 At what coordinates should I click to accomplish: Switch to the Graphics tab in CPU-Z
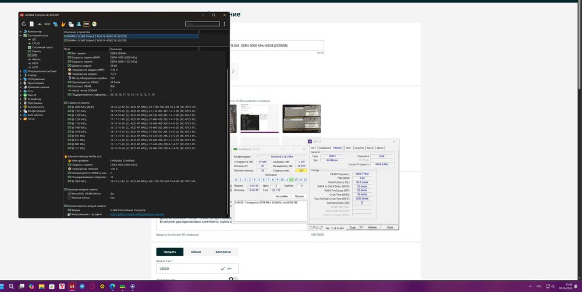tap(359, 147)
